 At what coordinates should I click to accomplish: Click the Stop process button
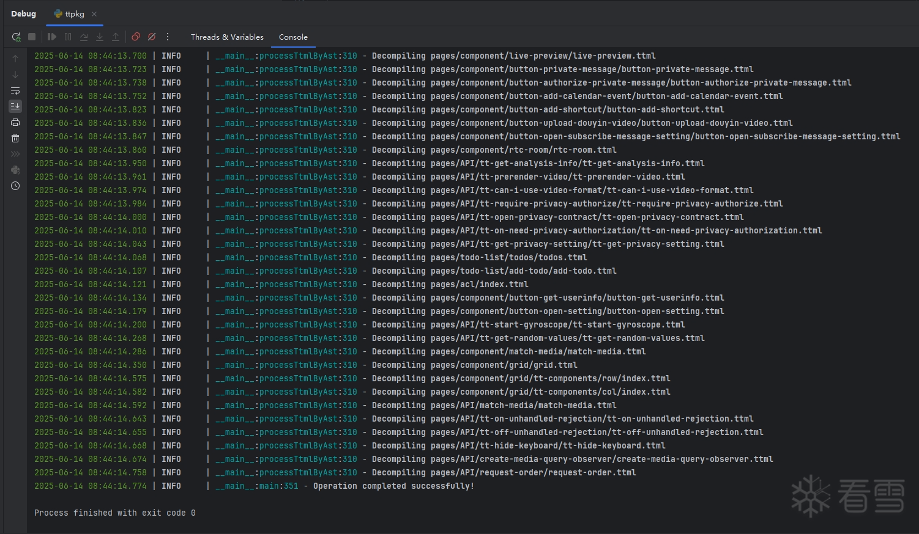pyautogui.click(x=32, y=37)
